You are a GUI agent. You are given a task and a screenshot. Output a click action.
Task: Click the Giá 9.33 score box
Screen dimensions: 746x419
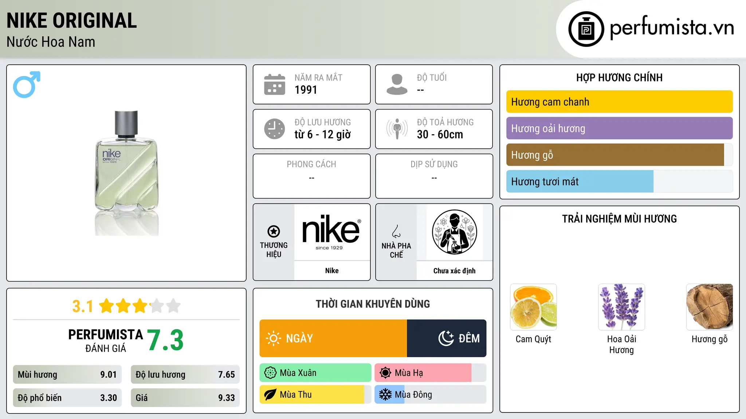(185, 398)
